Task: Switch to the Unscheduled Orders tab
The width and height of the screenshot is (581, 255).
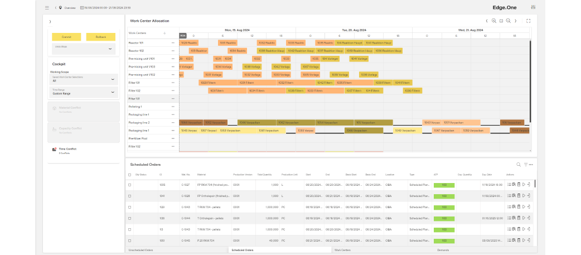Action: 141,250
